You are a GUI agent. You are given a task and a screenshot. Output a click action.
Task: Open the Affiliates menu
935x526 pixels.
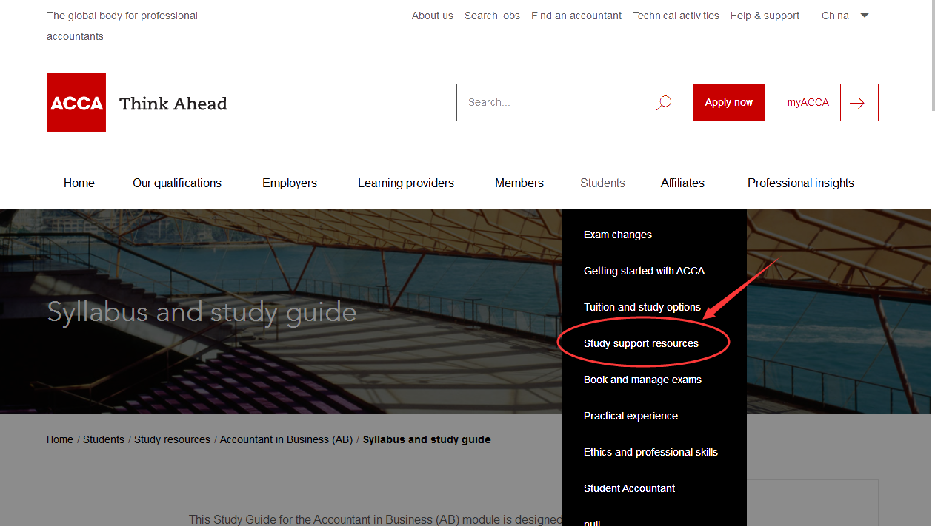682,183
